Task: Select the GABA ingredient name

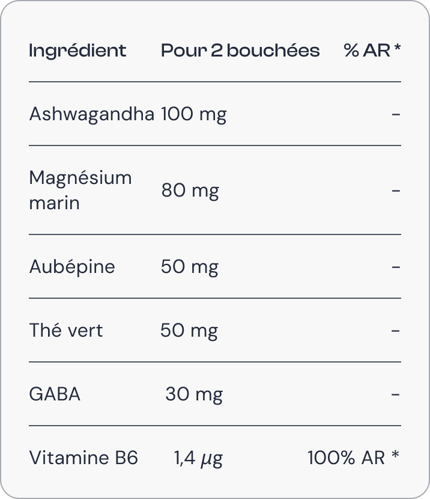Action: tap(55, 394)
